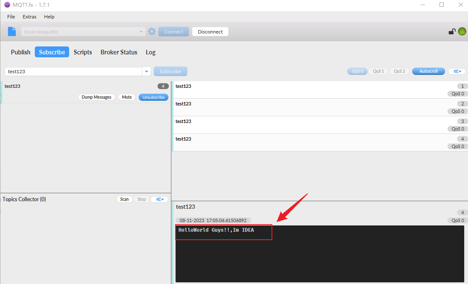Open connection settings gear icon
The image size is (468, 284).
pos(152,31)
